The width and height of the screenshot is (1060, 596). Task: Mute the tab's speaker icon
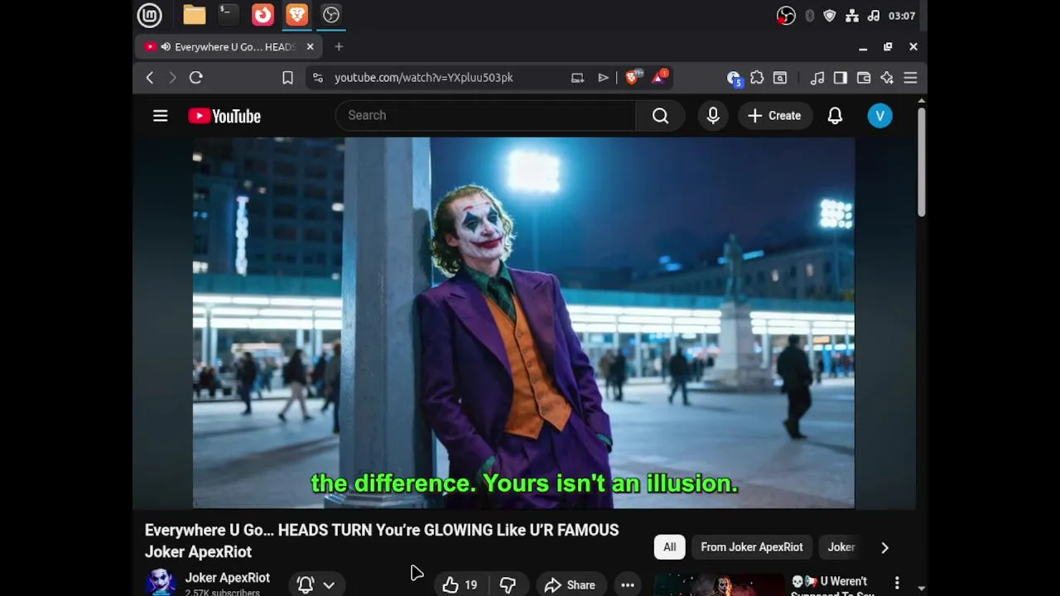(166, 46)
